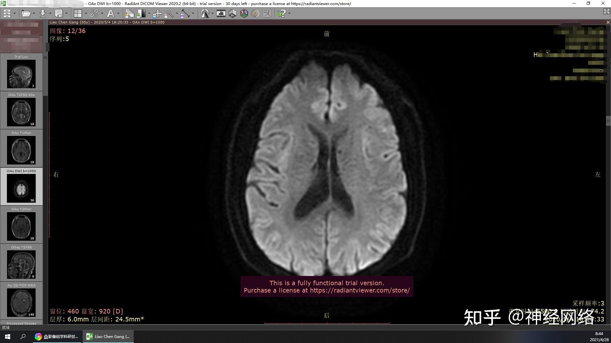Toggle text annotations overlay icon
Screen dimensions: 611x343
click(x=110, y=13)
